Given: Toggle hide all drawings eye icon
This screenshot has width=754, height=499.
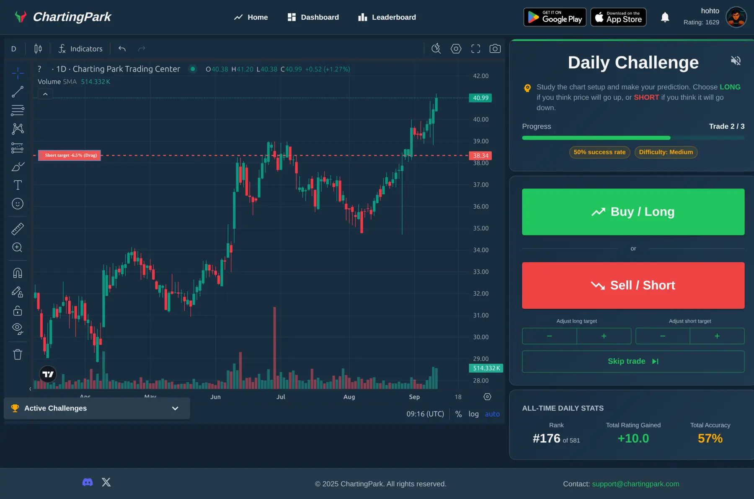Looking at the screenshot, I should pyautogui.click(x=18, y=329).
